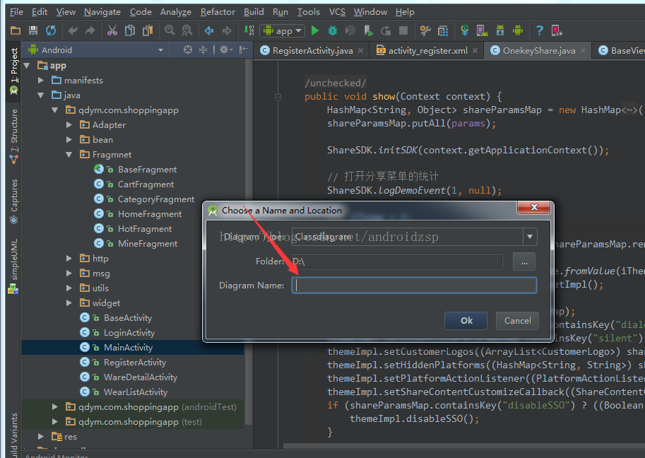Collapse the app module node
The width and height of the screenshot is (645, 458).
coord(27,66)
